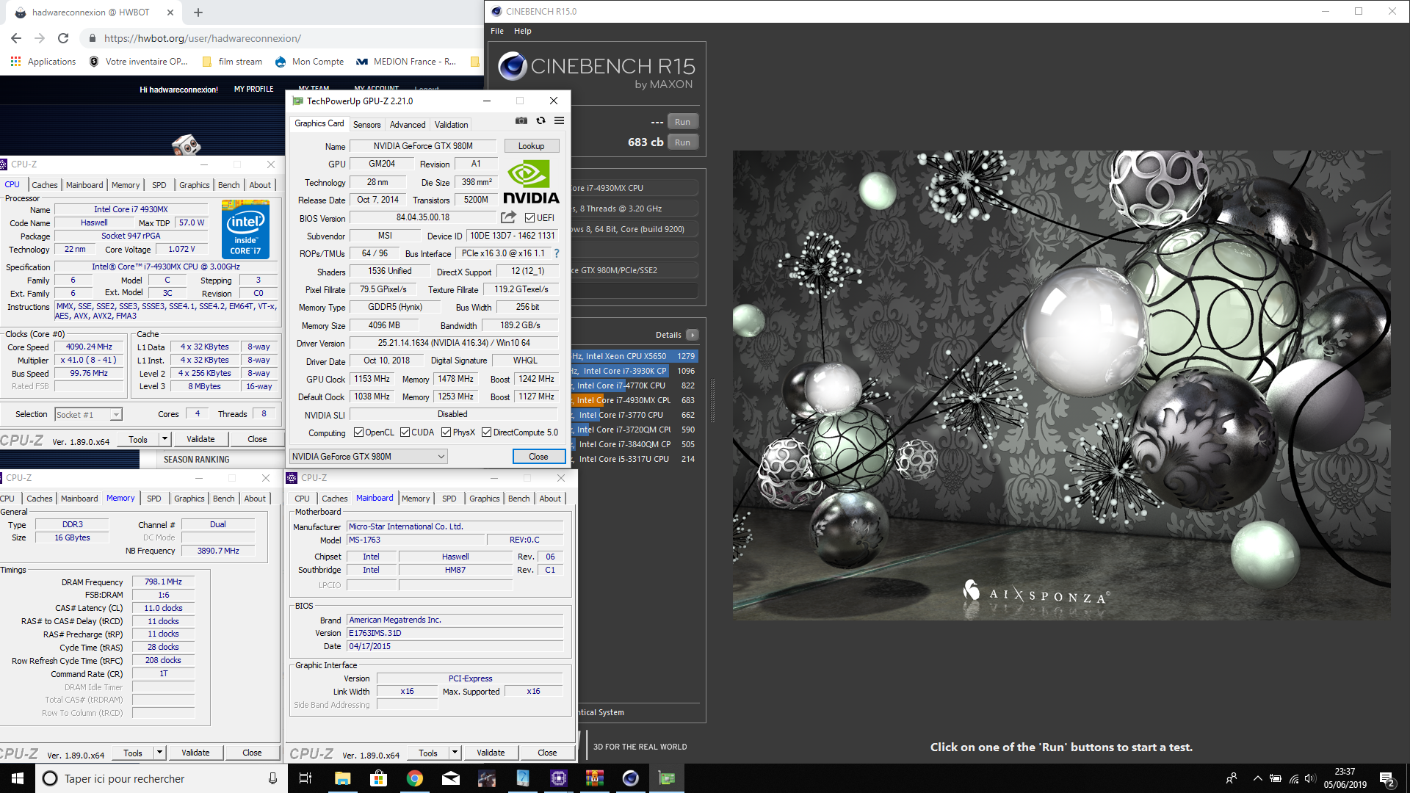
Task: Open Caches tab in Memory CPU-Z window
Action: [39, 499]
